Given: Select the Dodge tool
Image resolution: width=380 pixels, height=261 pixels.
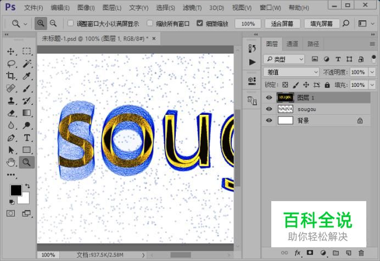Looking at the screenshot, I should (x=27, y=125).
